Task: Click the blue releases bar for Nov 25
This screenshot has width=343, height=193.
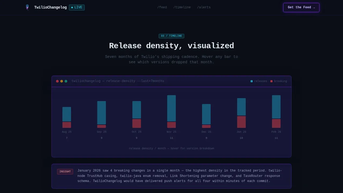Action: pyautogui.click(x=171, y=108)
